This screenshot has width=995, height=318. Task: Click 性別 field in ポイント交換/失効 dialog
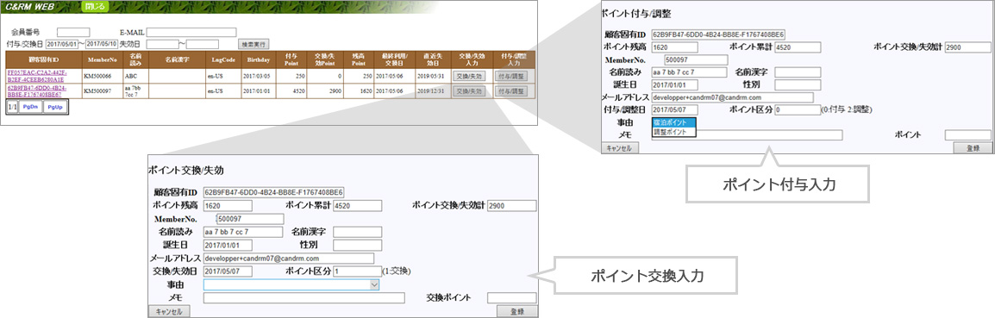tap(357, 245)
